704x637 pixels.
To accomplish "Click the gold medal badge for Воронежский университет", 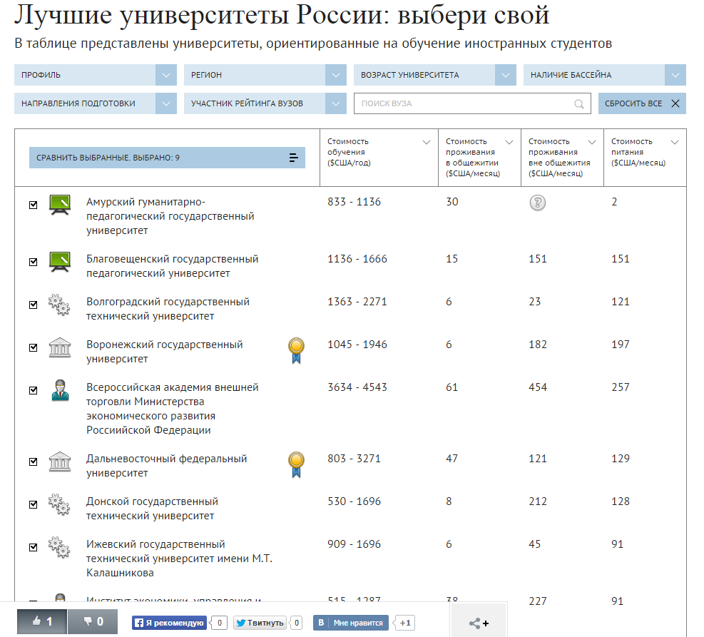I will pos(296,350).
